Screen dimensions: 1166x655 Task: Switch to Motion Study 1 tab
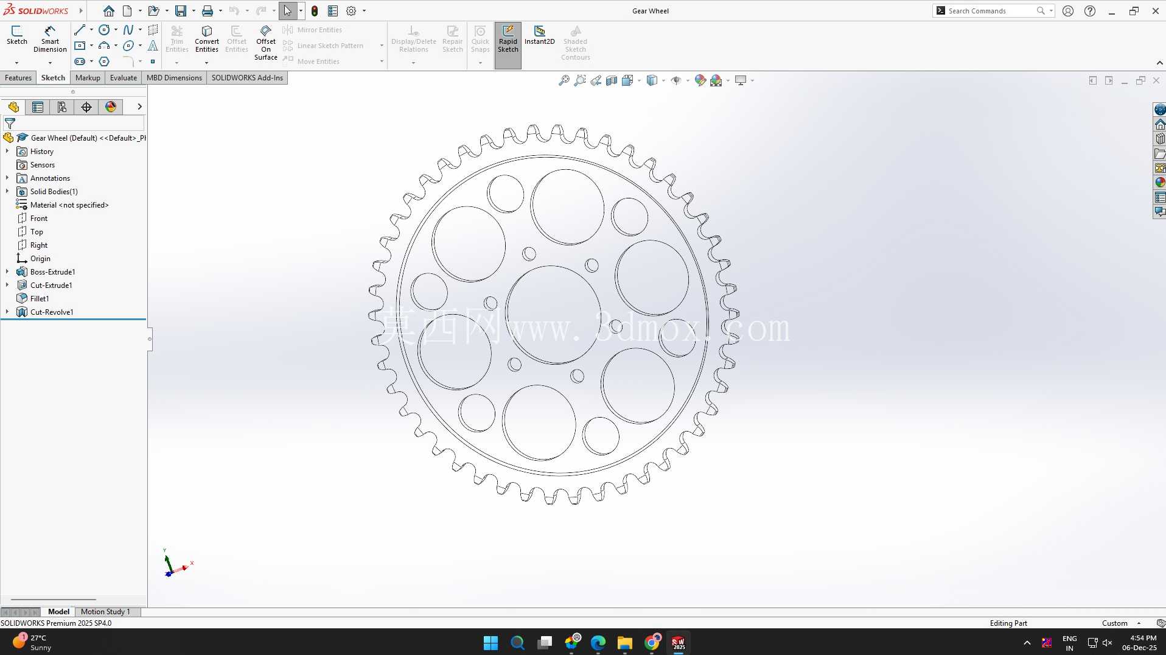point(105,612)
